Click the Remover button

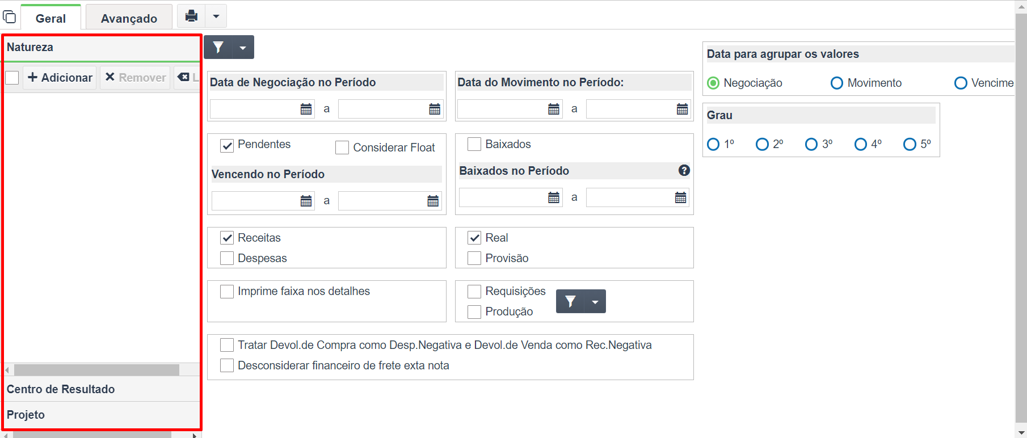136,77
